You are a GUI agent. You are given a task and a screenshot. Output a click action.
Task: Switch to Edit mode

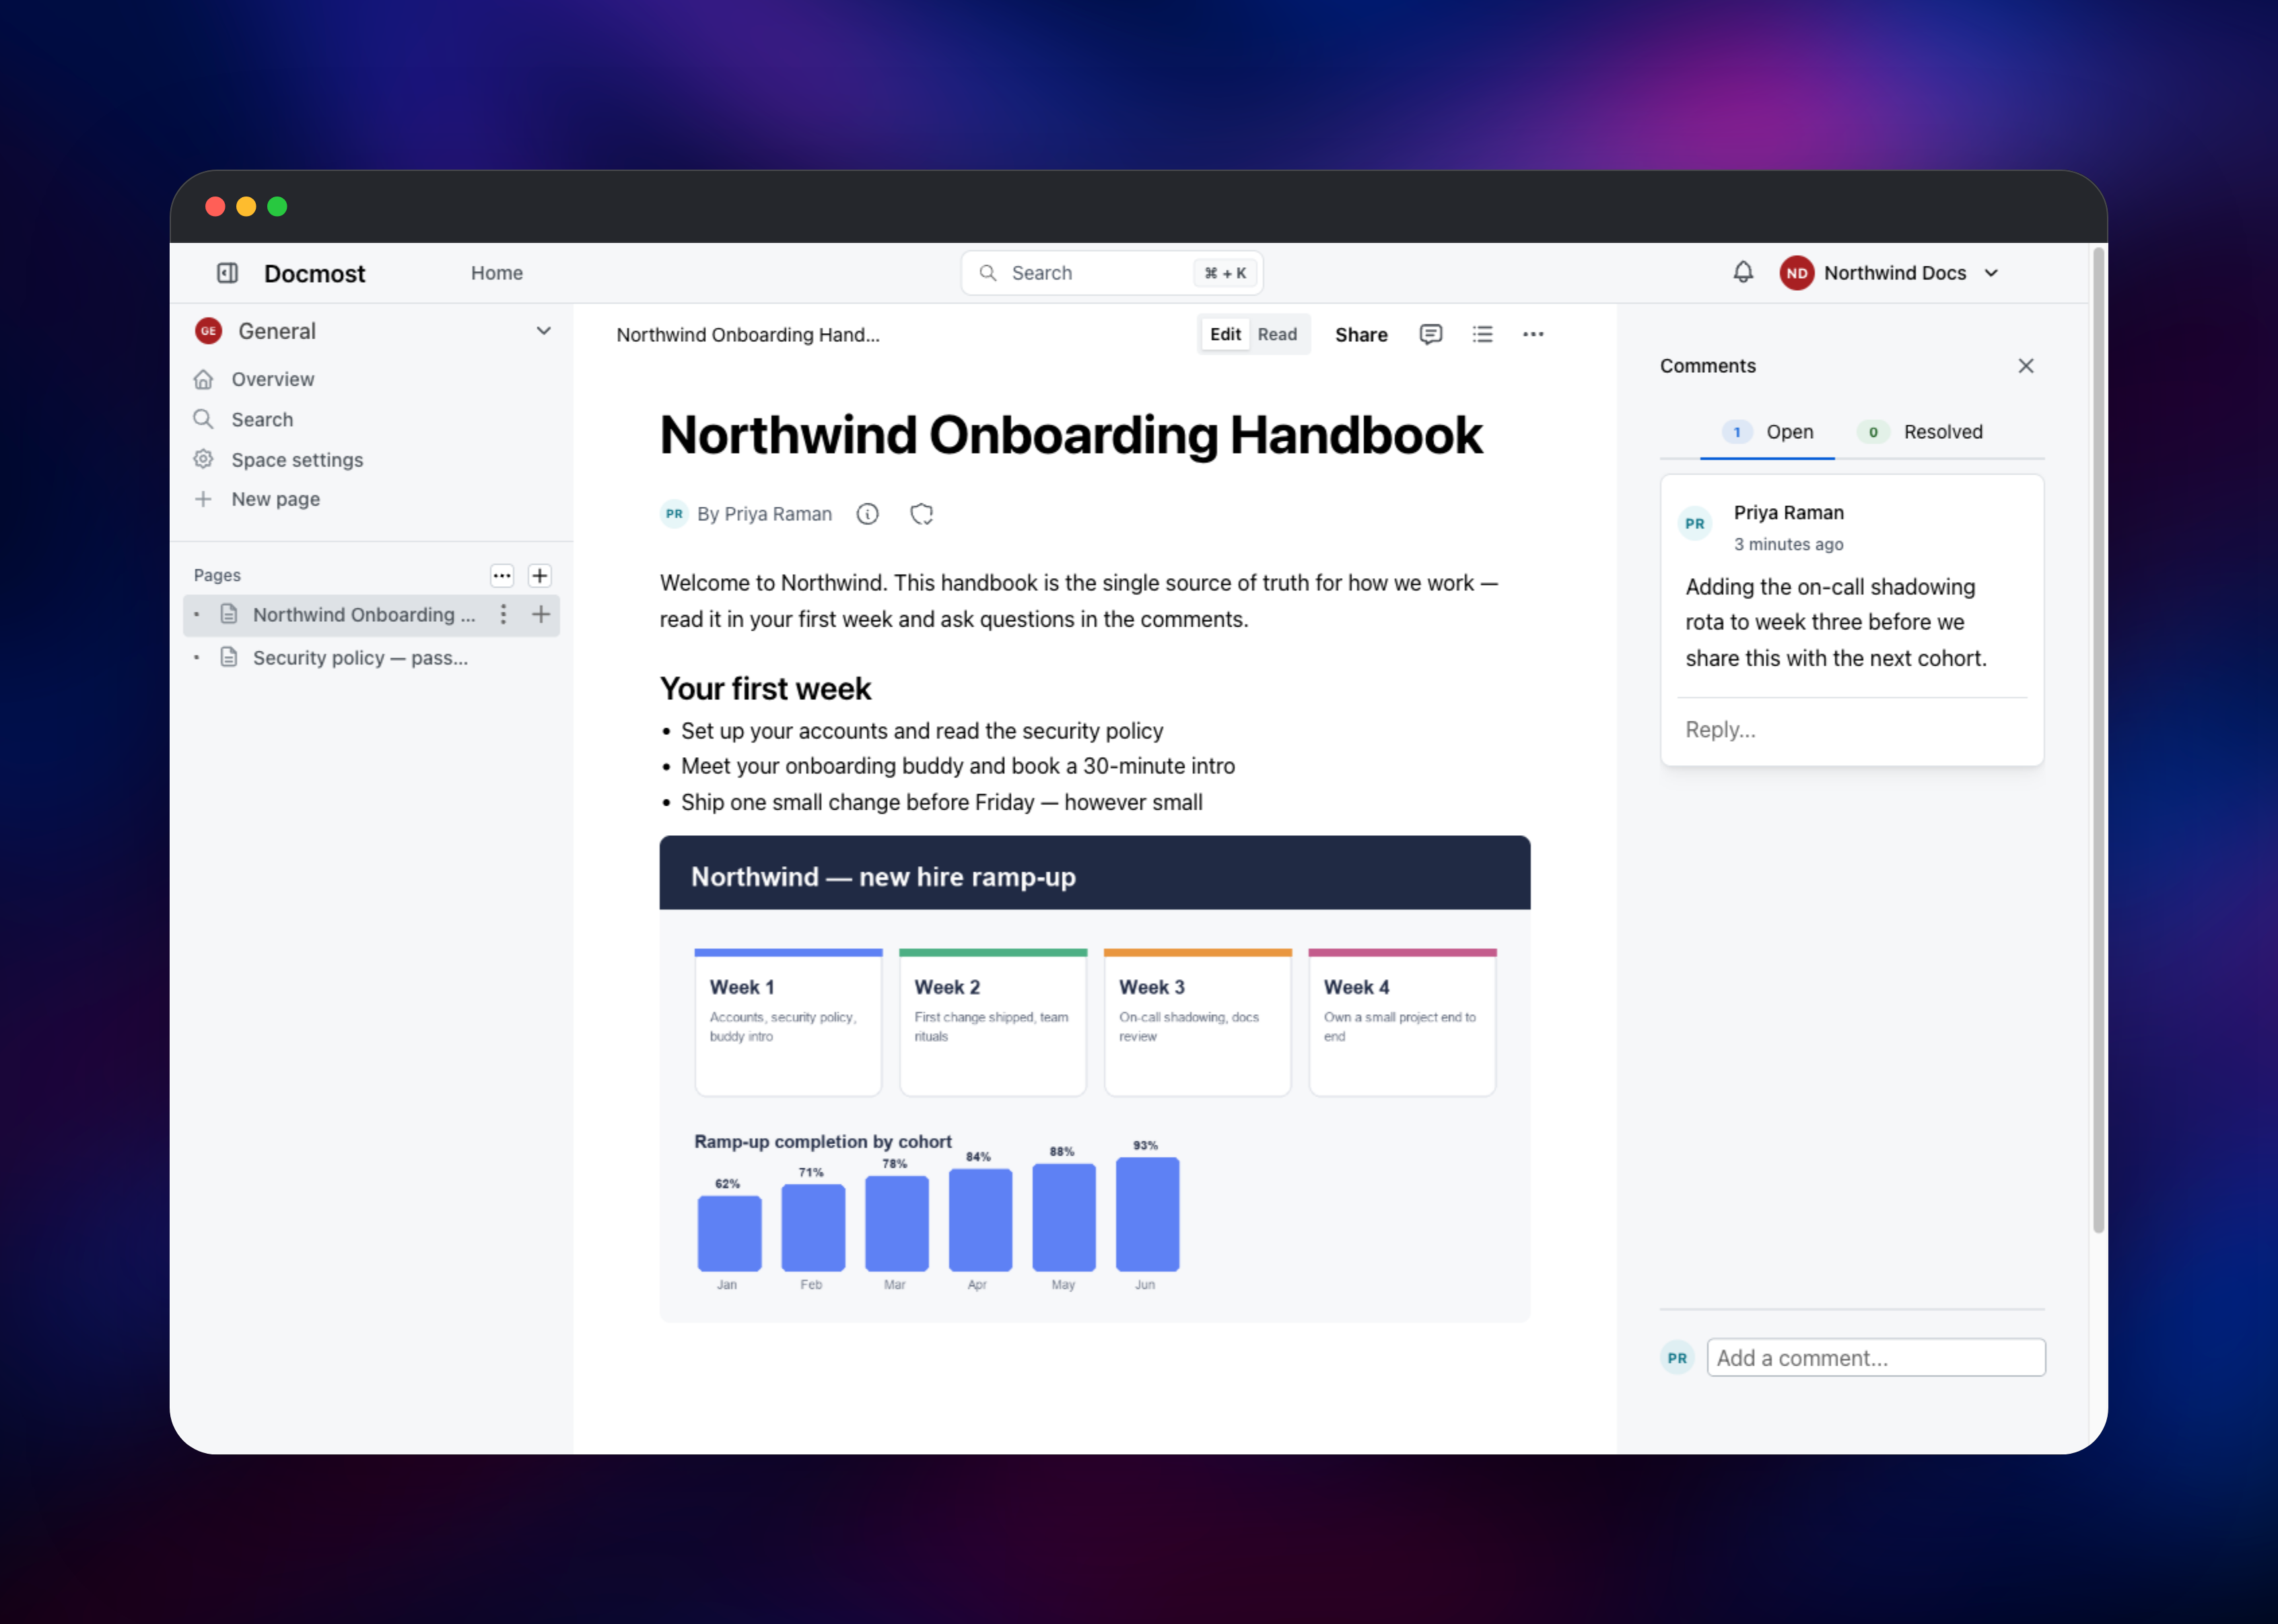[1225, 334]
